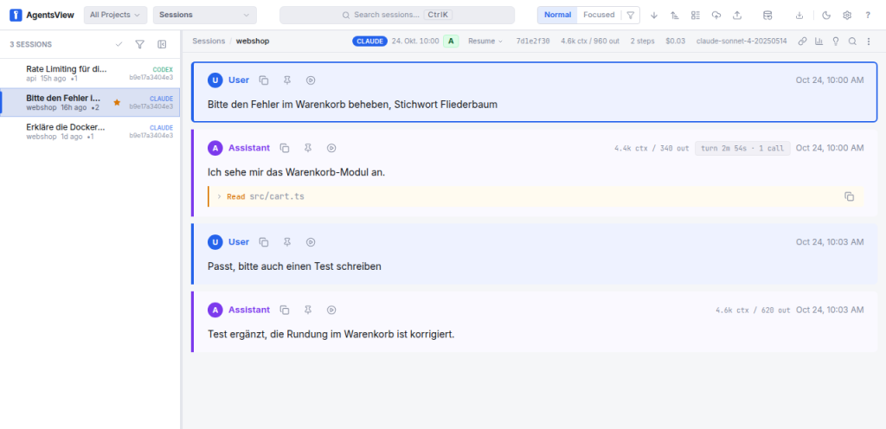The height and width of the screenshot is (429, 886).
Task: Toggle dark mode with the moon icon
Action: click(x=826, y=16)
